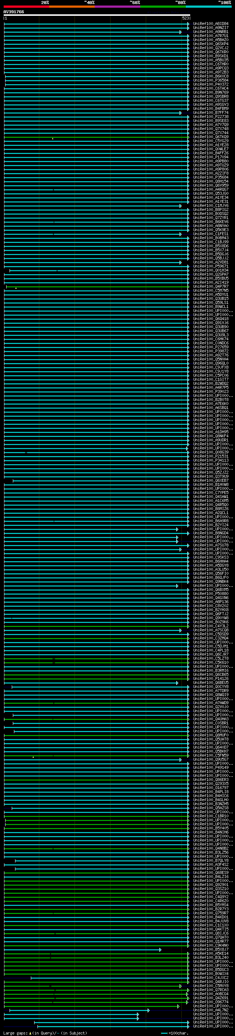Image resolution: width=235 pixels, height=1036 pixels.
Task: Choose hit UniRef100_P40372
Action: pos(210,85)
